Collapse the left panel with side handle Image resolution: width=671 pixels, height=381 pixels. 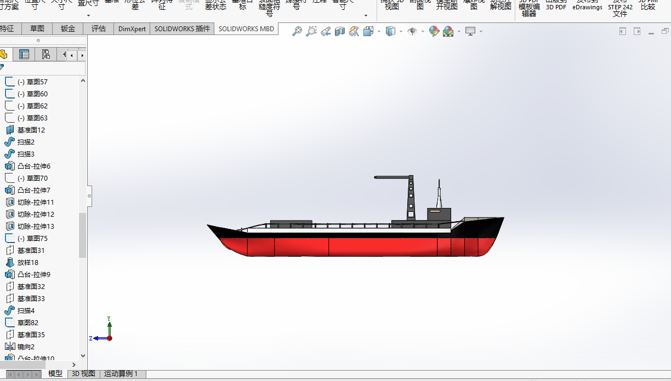(89, 195)
